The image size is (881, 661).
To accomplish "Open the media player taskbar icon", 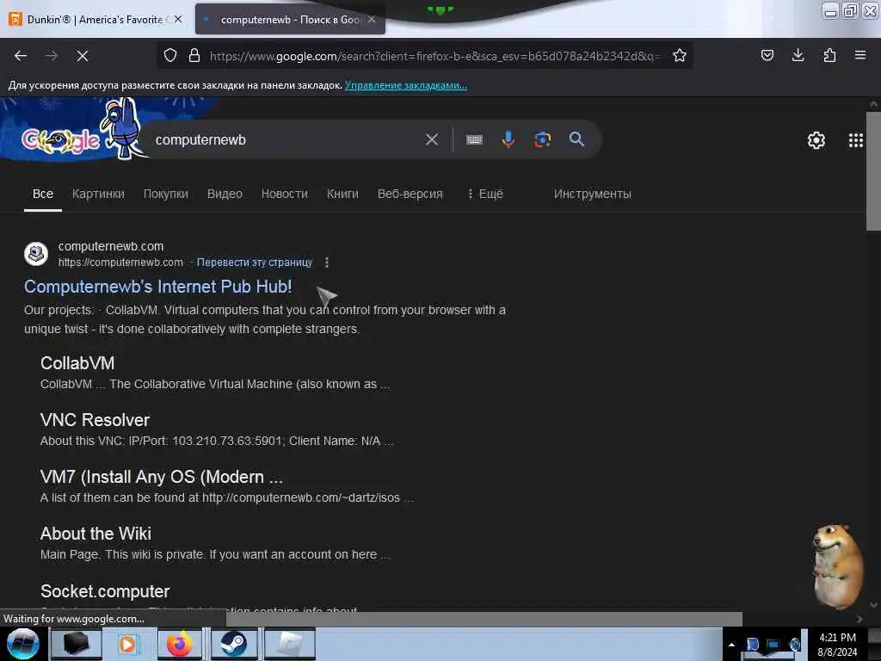I will point(127,644).
